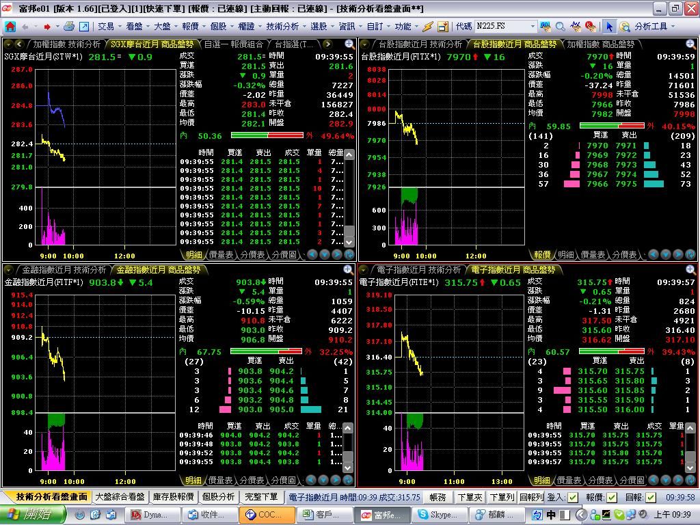Screen dimensions: 700x525
Task: Click the pop-out window toolbar icon
Action: [x=84, y=27]
